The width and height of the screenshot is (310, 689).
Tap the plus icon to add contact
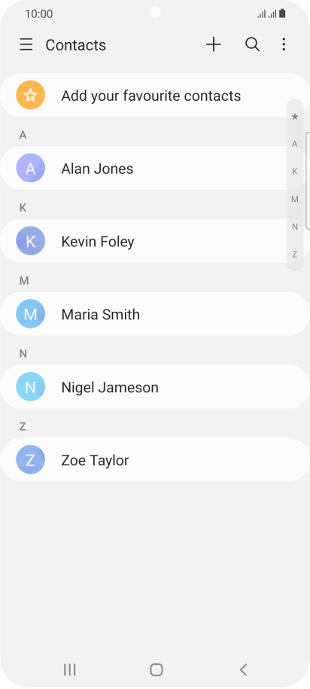214,44
